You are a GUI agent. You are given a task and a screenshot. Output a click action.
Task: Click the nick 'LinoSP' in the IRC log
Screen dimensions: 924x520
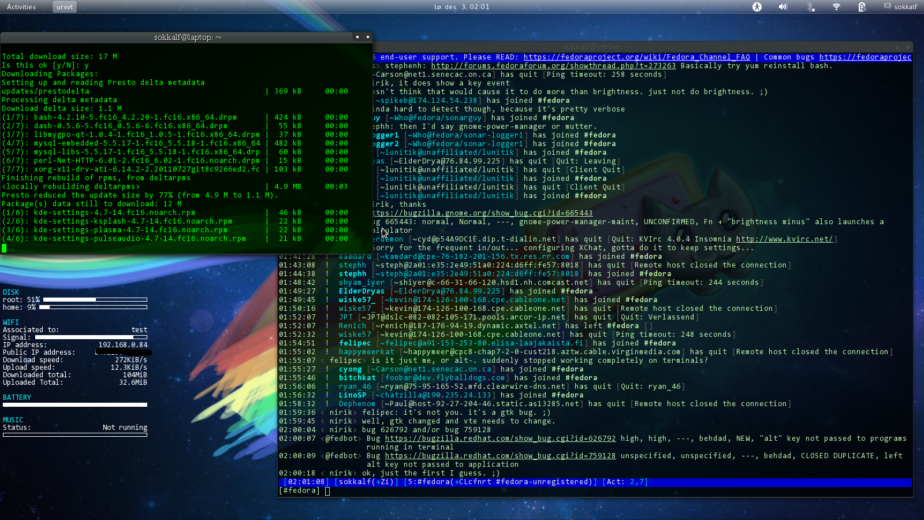click(x=352, y=395)
